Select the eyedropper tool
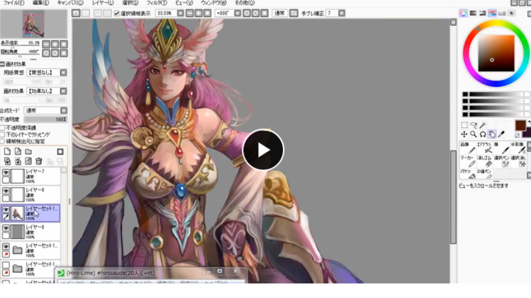 coord(501,134)
